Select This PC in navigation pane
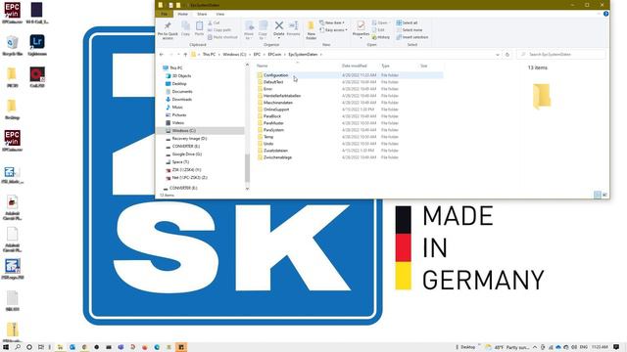Image resolution: width=627 pixels, height=352 pixels. click(x=176, y=67)
